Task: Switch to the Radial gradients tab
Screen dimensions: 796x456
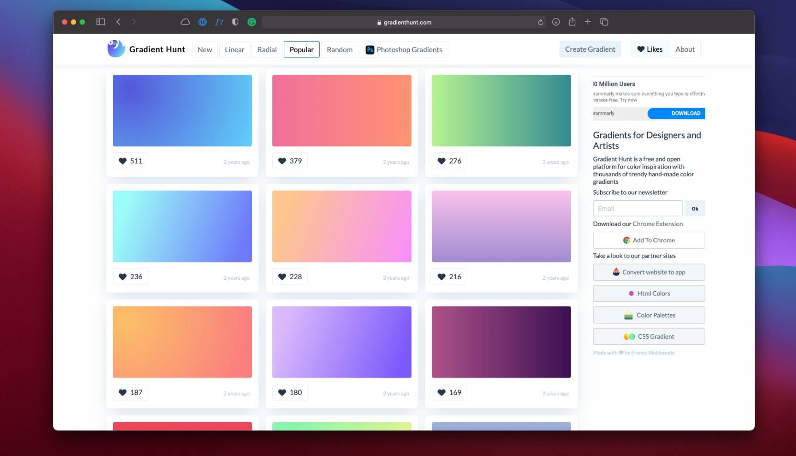Action: [267, 50]
